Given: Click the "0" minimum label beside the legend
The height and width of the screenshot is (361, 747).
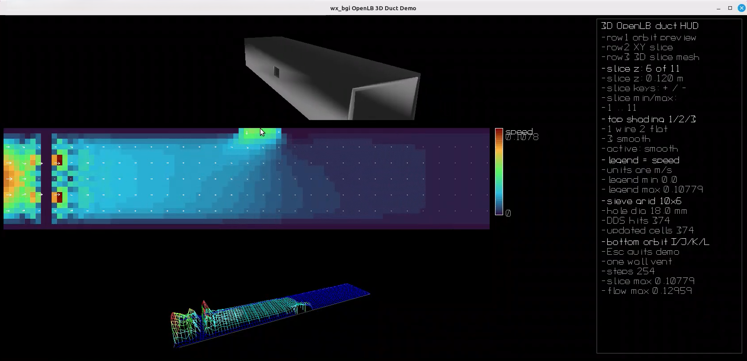Looking at the screenshot, I should pos(508,213).
